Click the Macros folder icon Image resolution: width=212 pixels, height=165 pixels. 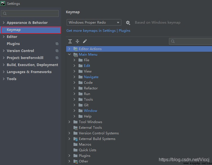tap(75, 144)
